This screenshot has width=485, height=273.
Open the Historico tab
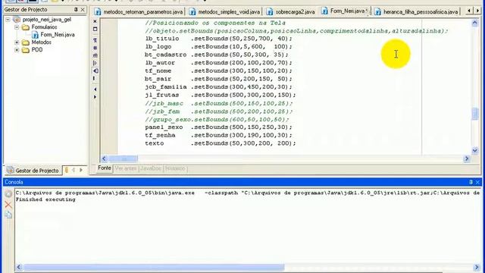[x=175, y=168]
